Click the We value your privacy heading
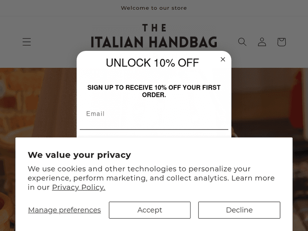The width and height of the screenshot is (308, 231). coord(79,155)
